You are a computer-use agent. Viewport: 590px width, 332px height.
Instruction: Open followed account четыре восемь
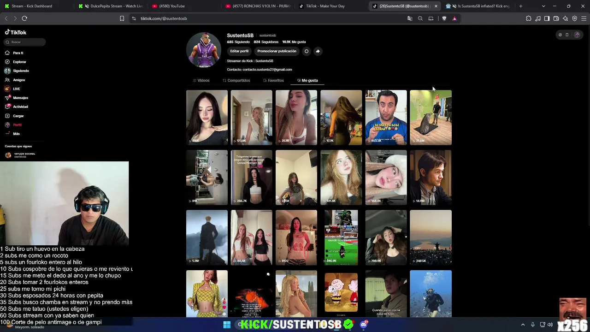pyautogui.click(x=20, y=155)
